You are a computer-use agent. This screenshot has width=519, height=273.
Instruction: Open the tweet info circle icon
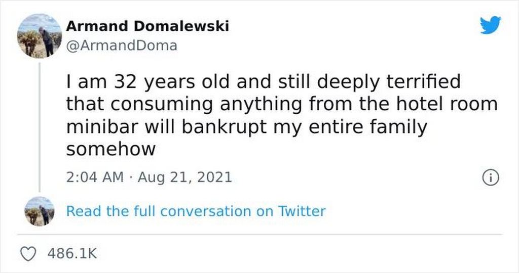[x=491, y=177]
